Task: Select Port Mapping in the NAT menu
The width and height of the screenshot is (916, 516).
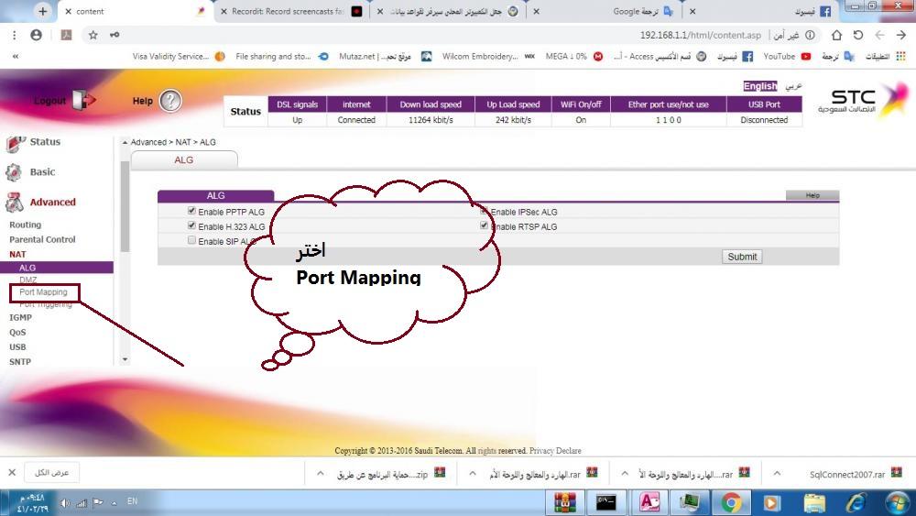Action: [43, 292]
